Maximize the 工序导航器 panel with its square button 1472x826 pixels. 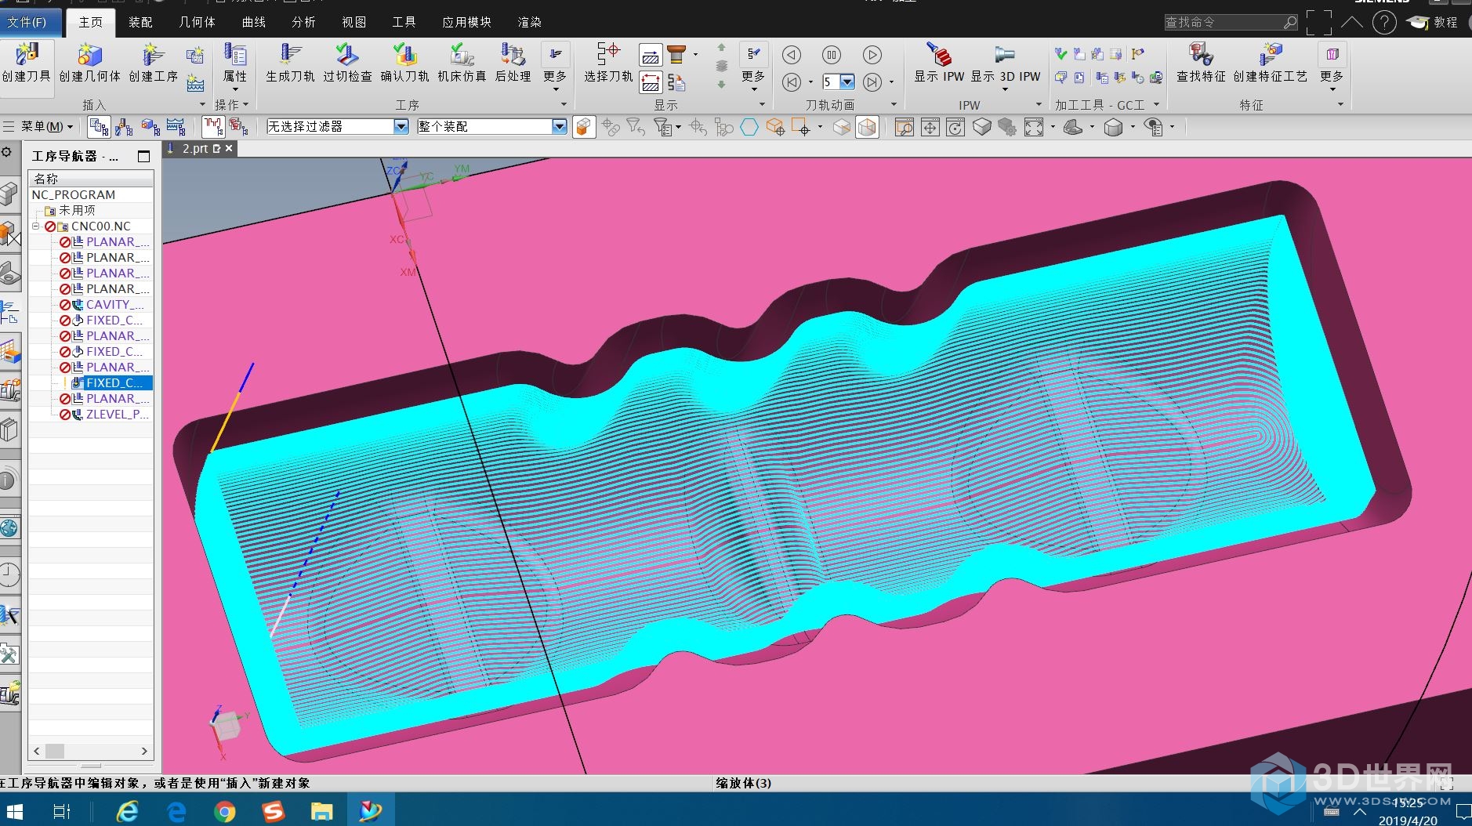[x=143, y=156]
